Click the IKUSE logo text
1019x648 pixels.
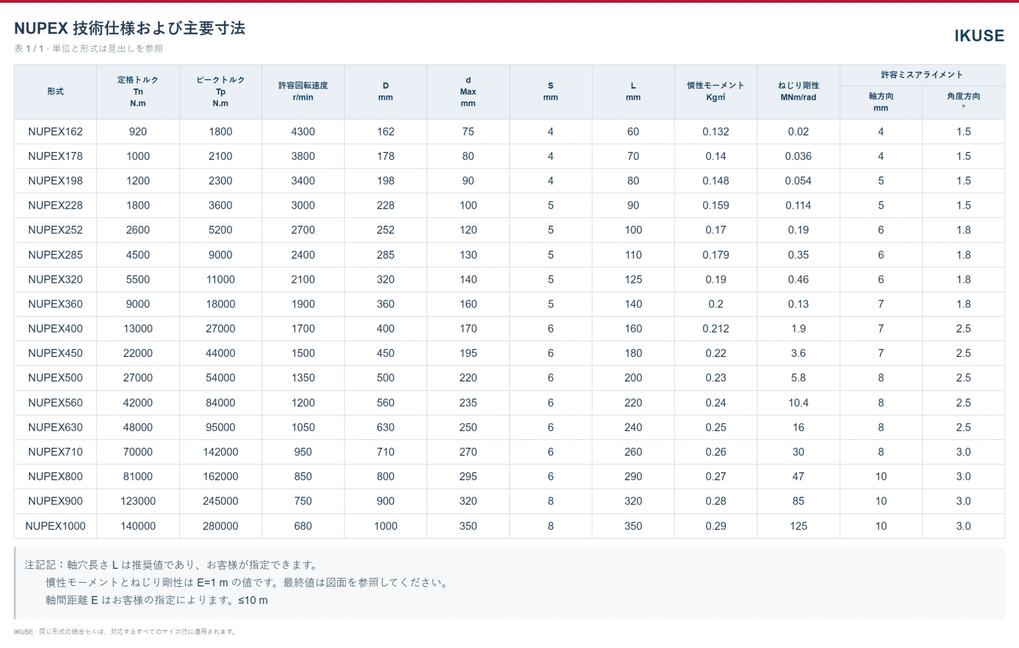(979, 36)
